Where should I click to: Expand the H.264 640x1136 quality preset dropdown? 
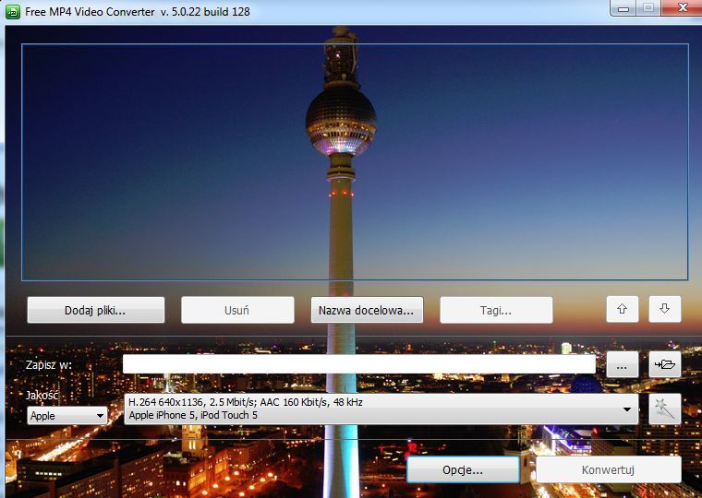(x=381, y=409)
